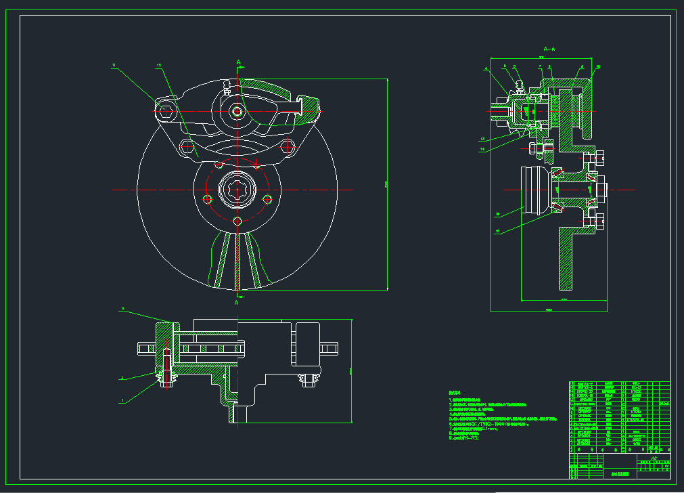Click the upper section-line letter A

(x=238, y=62)
